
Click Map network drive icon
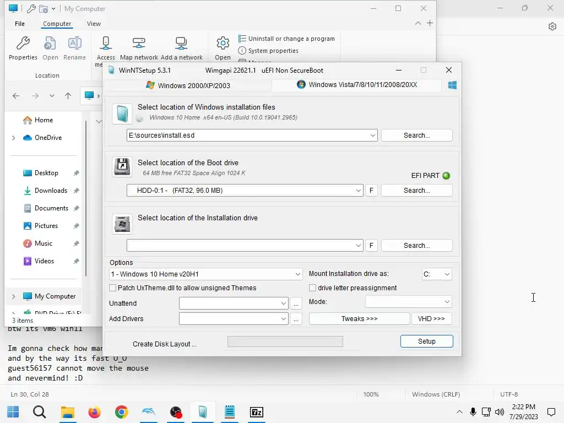click(x=139, y=44)
